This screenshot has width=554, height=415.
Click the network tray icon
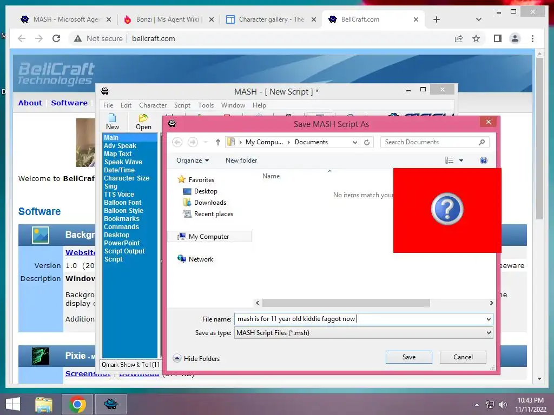(490, 405)
